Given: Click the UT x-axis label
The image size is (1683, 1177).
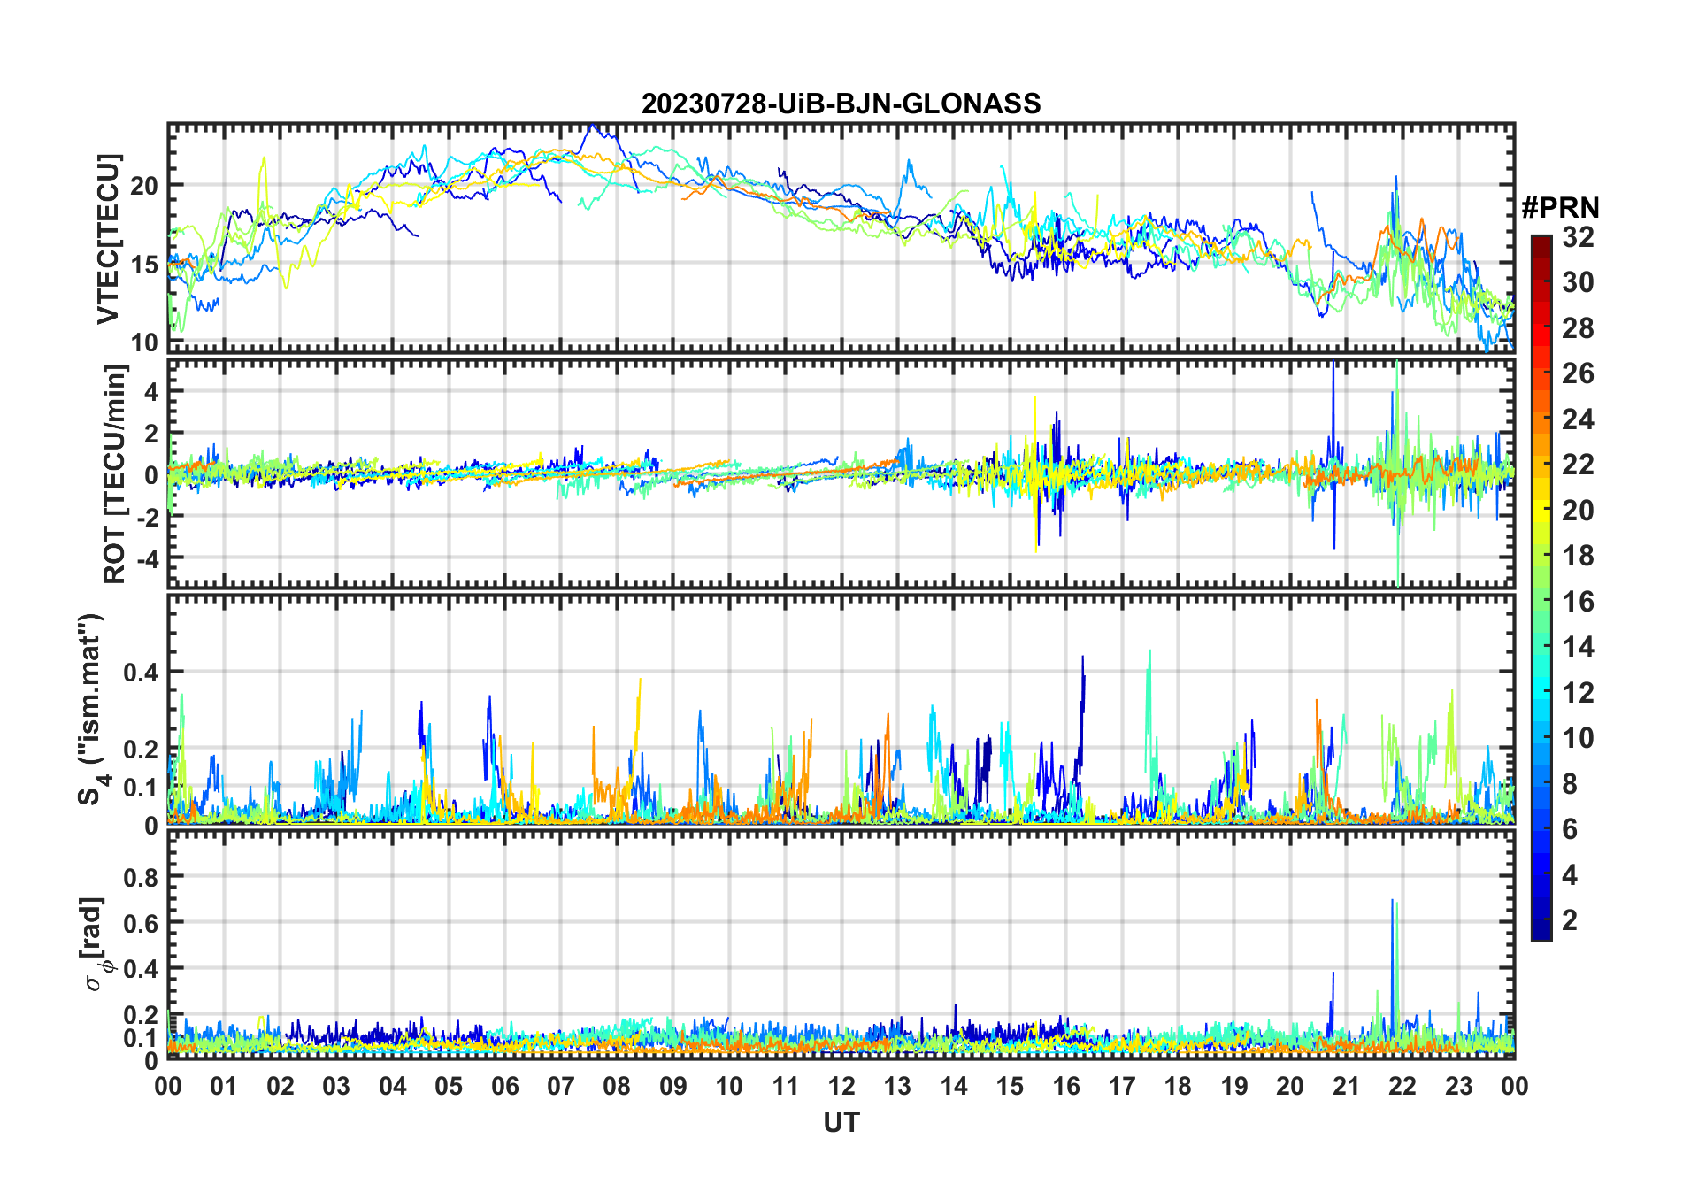Looking at the screenshot, I should pos(841,1122).
